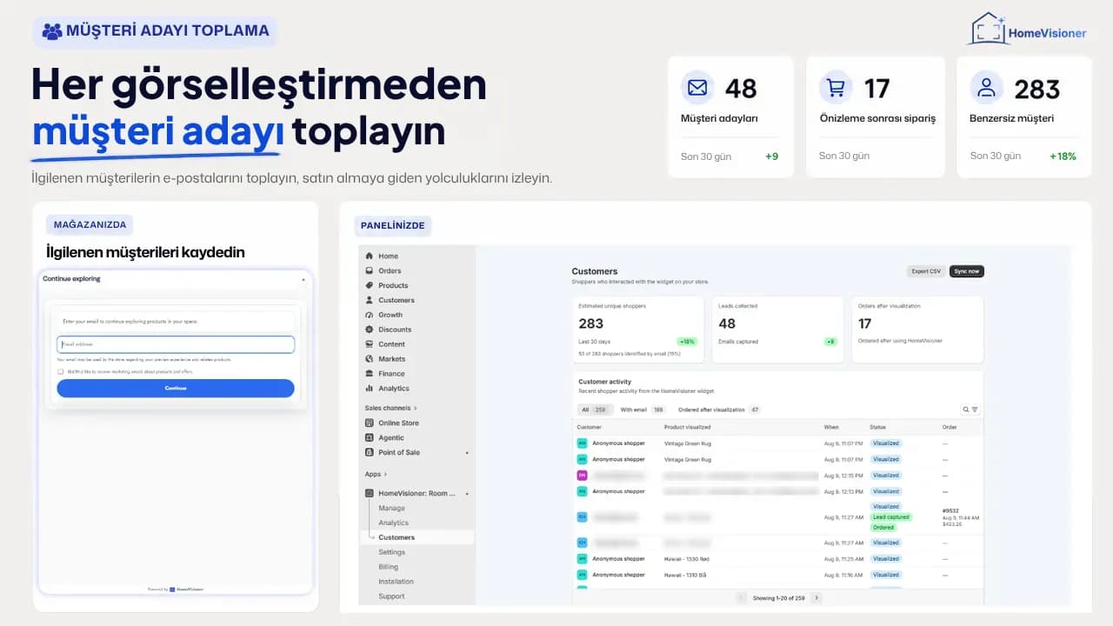Open Online Store sales channel
This screenshot has height=626, width=1113.
392,423
